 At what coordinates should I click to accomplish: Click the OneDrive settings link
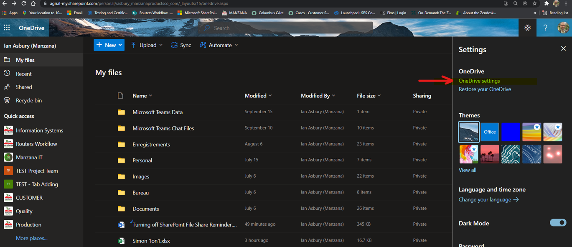coord(479,81)
